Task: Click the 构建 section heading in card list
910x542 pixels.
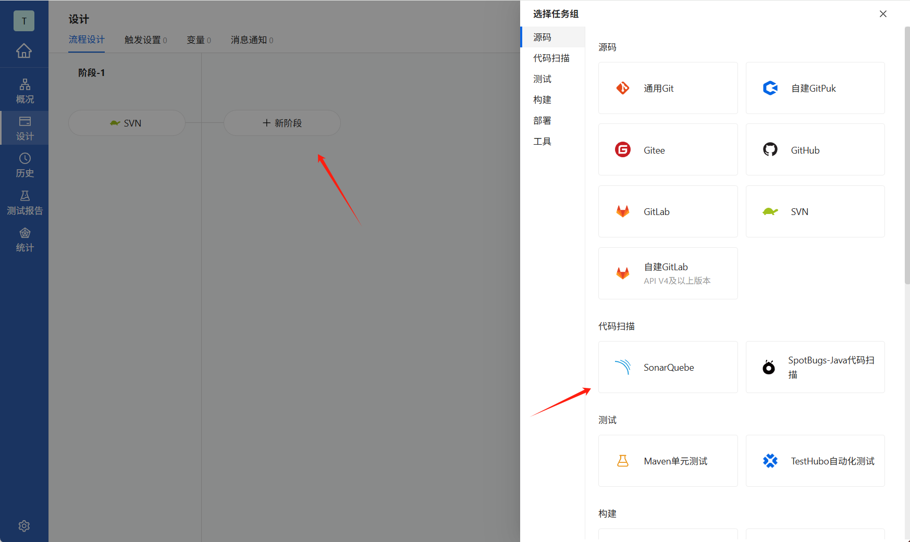Action: [x=607, y=513]
